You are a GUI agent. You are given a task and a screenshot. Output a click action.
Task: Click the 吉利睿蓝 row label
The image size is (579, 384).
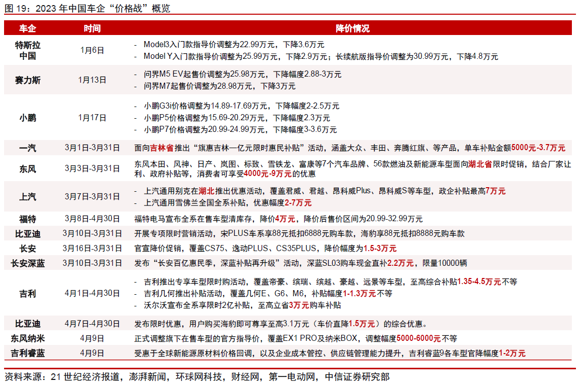[28, 354]
